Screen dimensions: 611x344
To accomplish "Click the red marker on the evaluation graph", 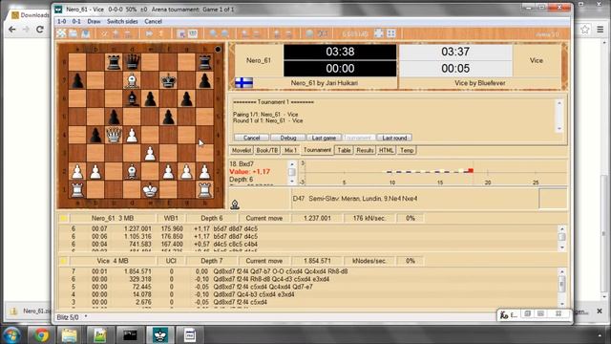I will pyautogui.click(x=471, y=170).
